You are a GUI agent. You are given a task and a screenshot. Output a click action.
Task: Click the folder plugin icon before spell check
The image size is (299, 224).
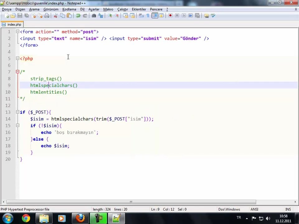206,16
